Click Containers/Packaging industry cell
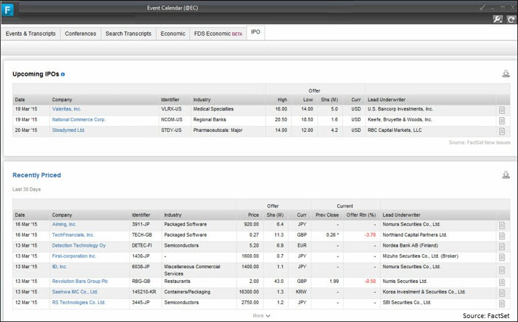The height and width of the screenshot is (322, 518). (188, 292)
